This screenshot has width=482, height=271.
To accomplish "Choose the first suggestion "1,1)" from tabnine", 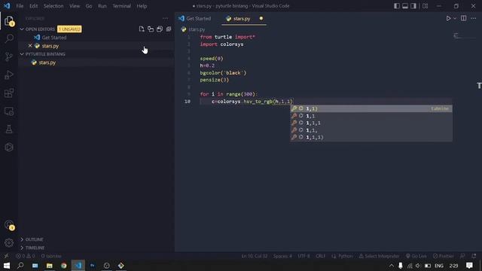I will 371,108.
